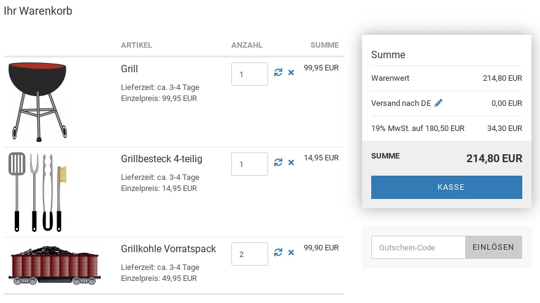Viewport: 540px width, 303px height.
Task: Delete Grillbesteck 4-teilig from the cart
Action: coord(291,162)
